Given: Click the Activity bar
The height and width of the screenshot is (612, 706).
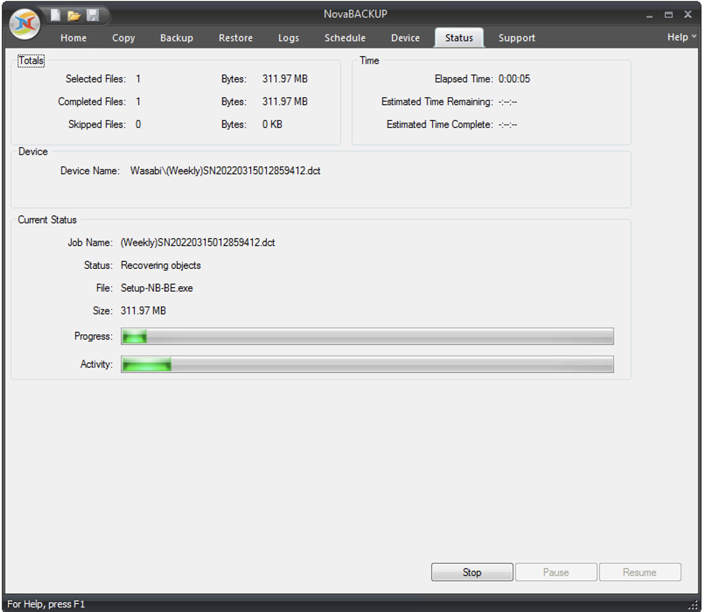Looking at the screenshot, I should [x=367, y=364].
